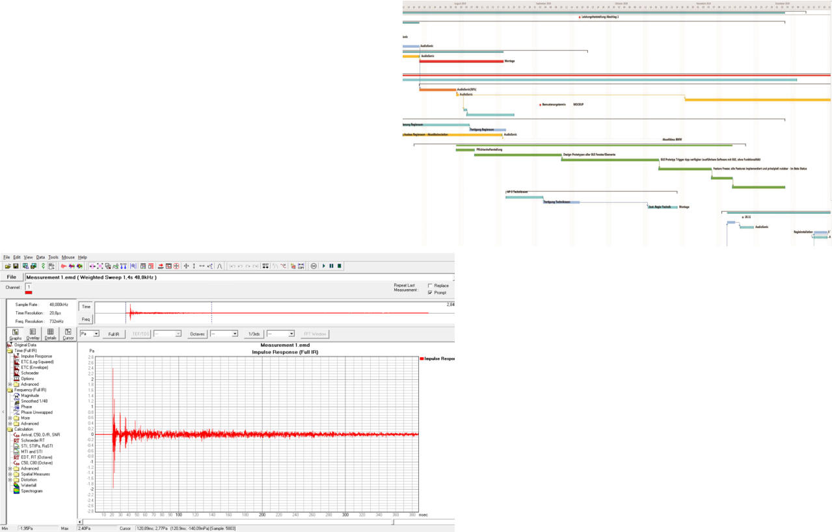The width and height of the screenshot is (832, 532).
Task: Toggle the Replace checkbox
Action: [430, 286]
